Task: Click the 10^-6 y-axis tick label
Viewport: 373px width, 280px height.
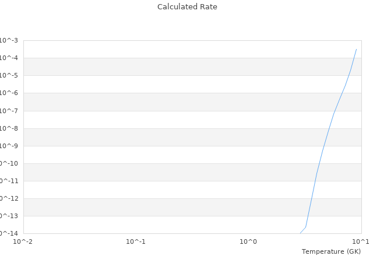Action: click(x=9, y=93)
